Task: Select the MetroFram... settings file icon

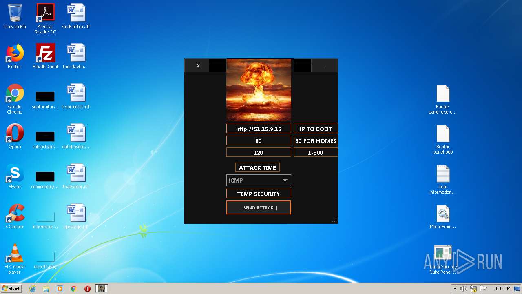Action: click(443, 216)
